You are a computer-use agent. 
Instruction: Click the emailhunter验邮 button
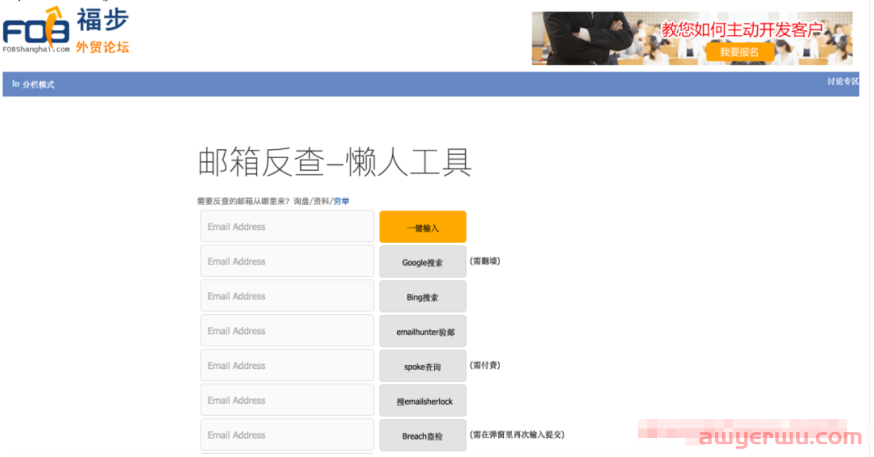click(423, 331)
